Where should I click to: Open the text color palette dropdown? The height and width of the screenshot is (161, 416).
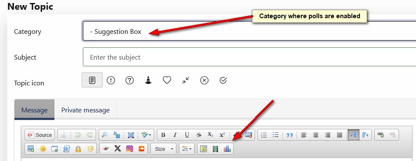point(187,149)
